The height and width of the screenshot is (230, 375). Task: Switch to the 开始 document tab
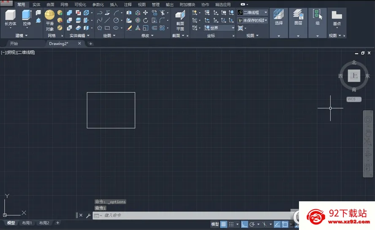pos(14,43)
